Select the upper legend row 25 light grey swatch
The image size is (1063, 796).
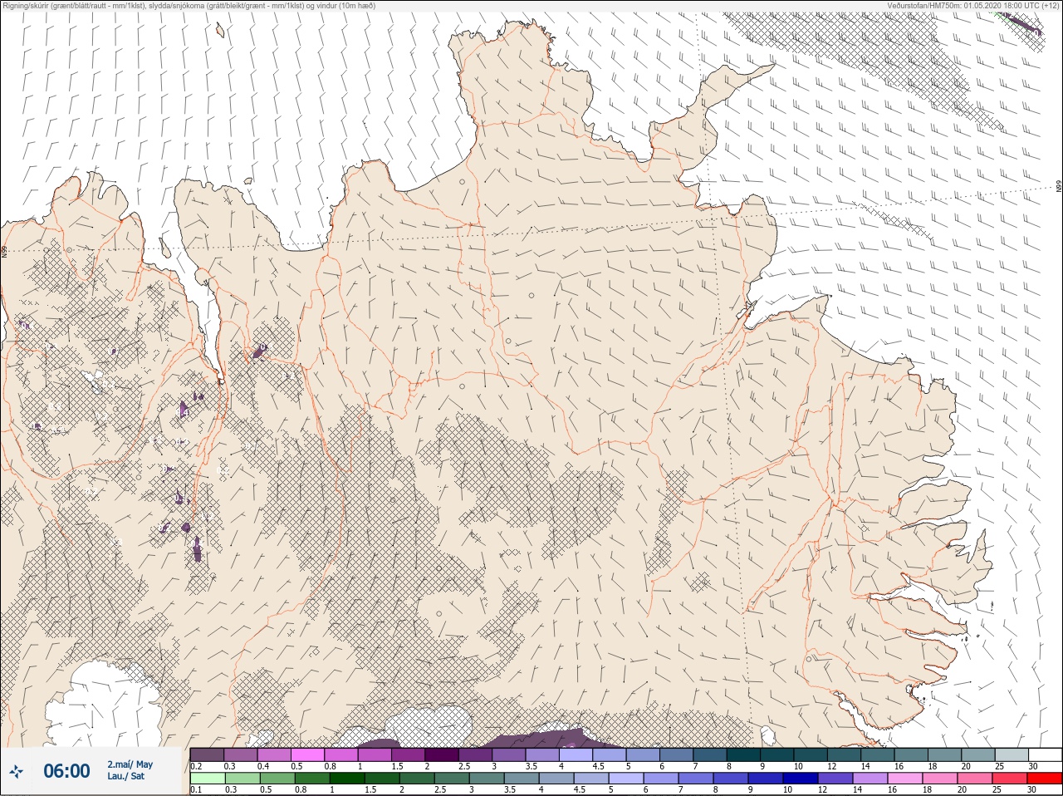1013,754
